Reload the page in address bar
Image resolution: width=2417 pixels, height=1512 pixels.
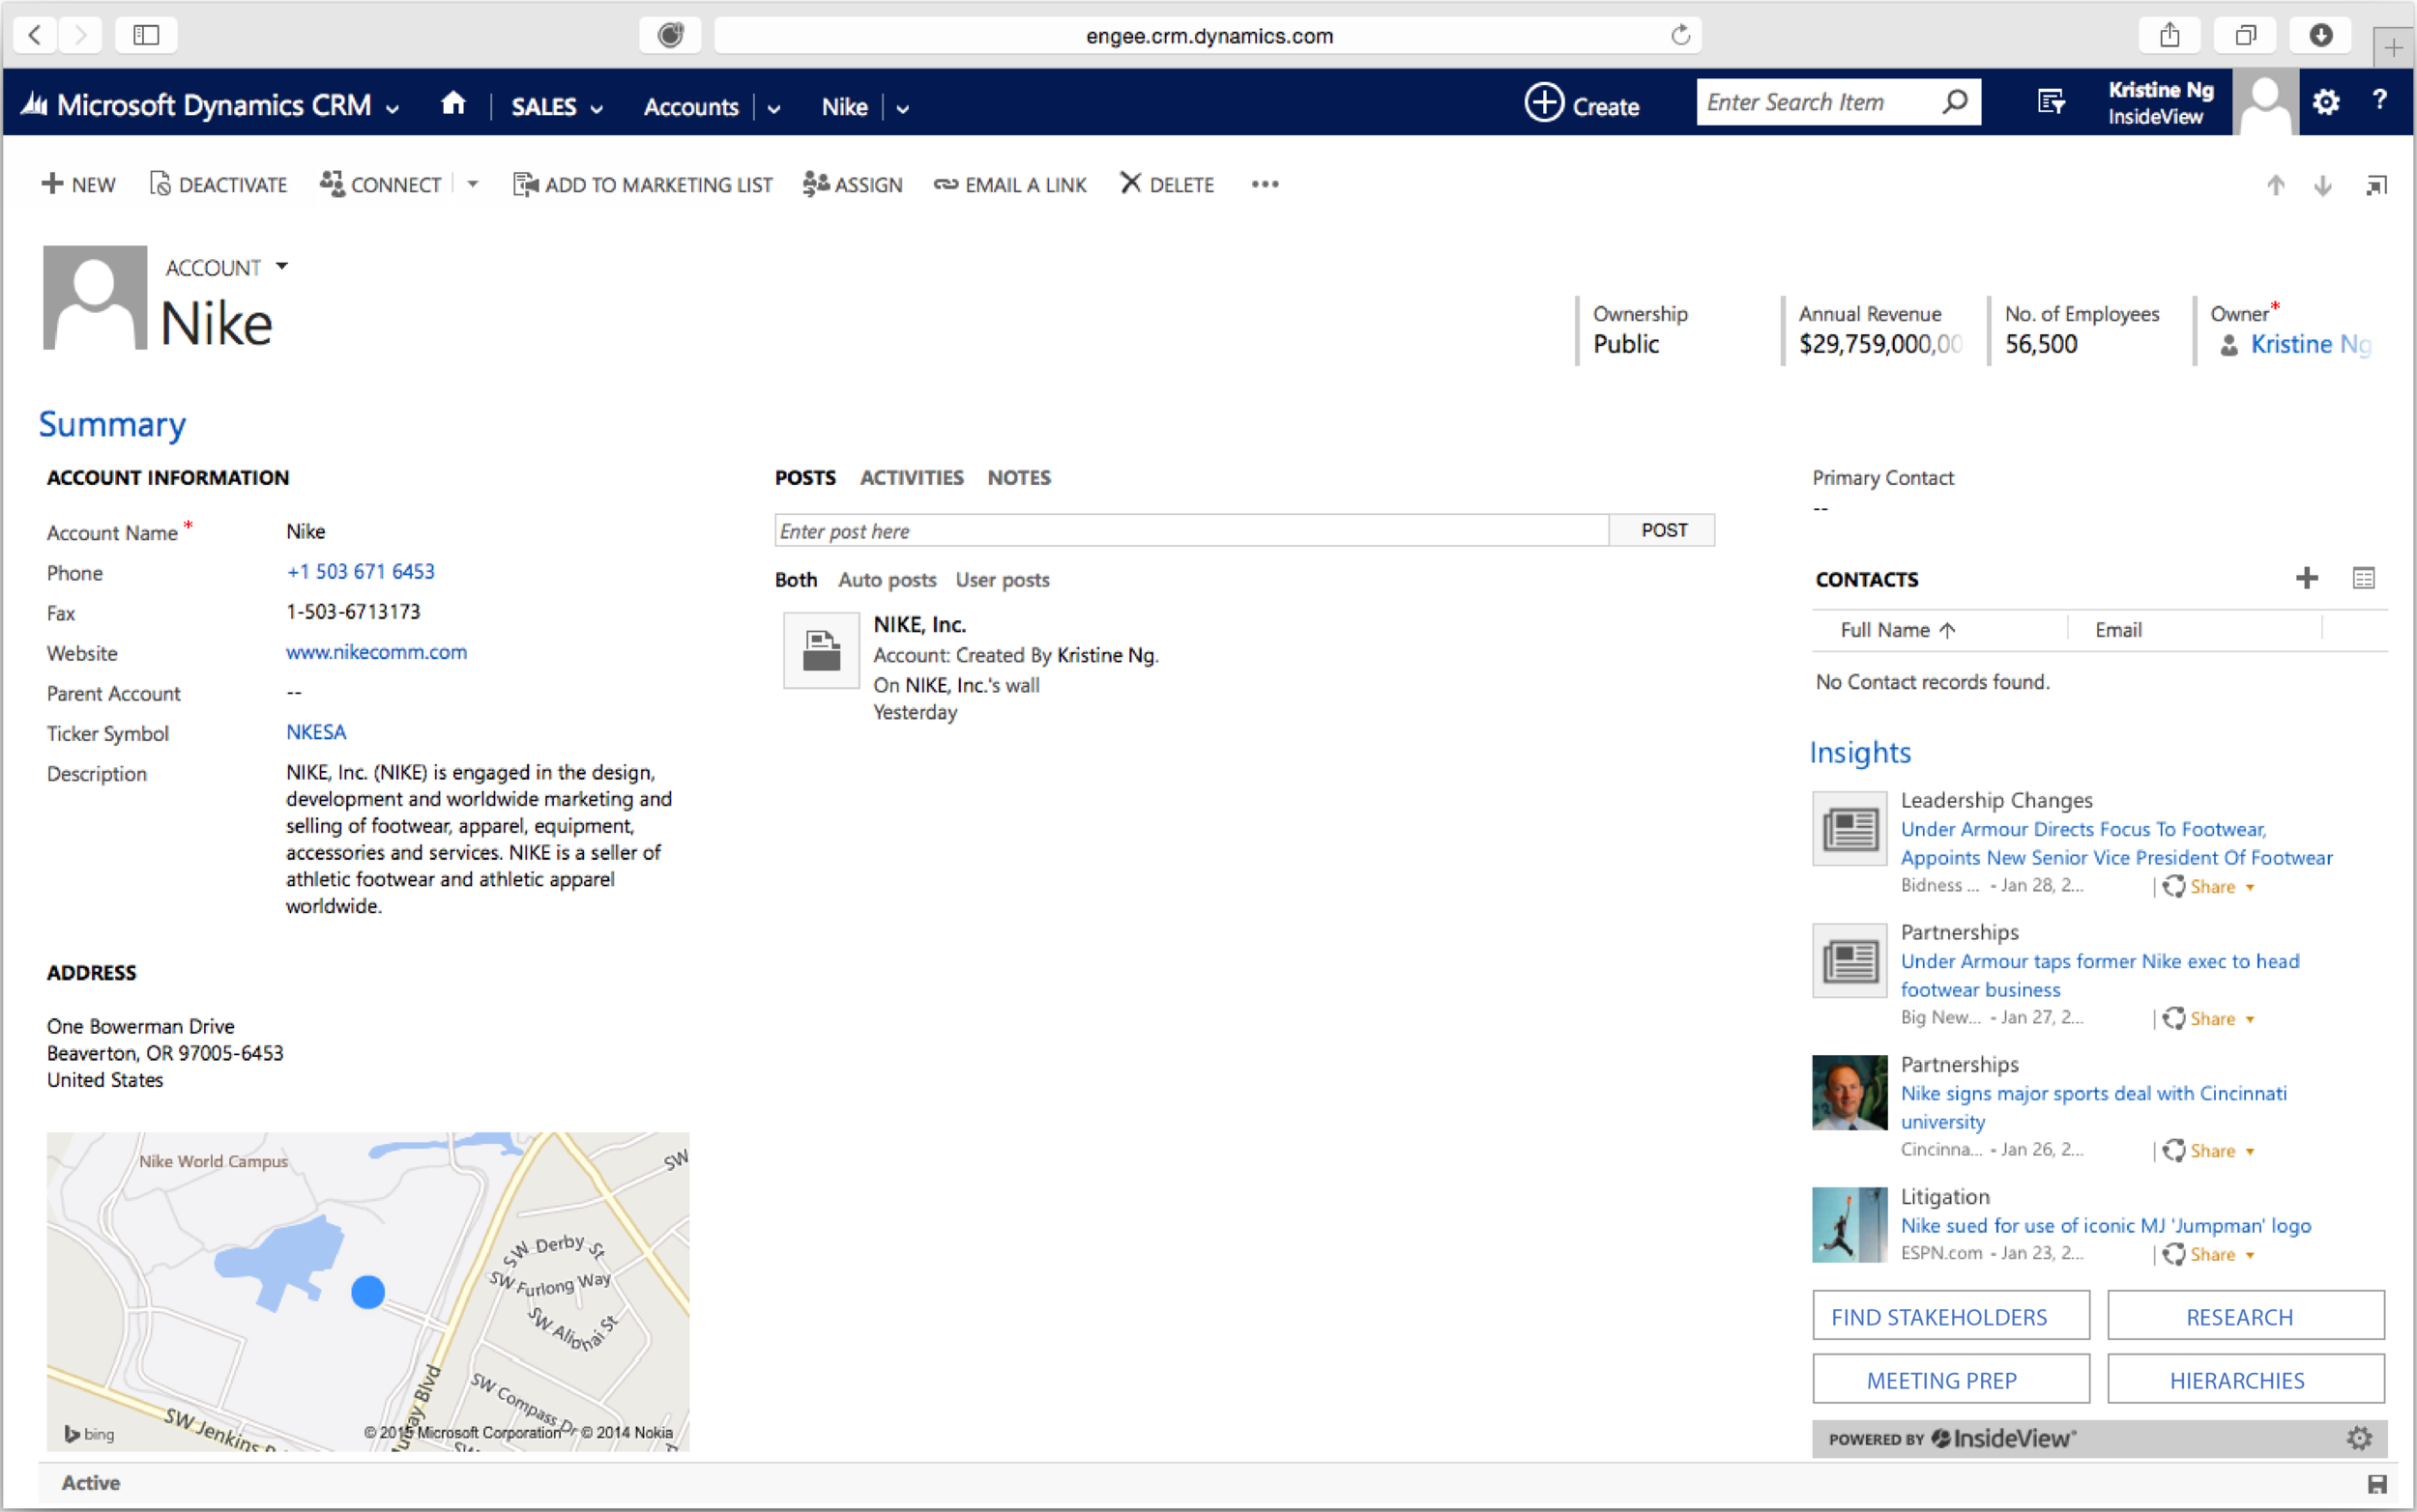[1680, 35]
